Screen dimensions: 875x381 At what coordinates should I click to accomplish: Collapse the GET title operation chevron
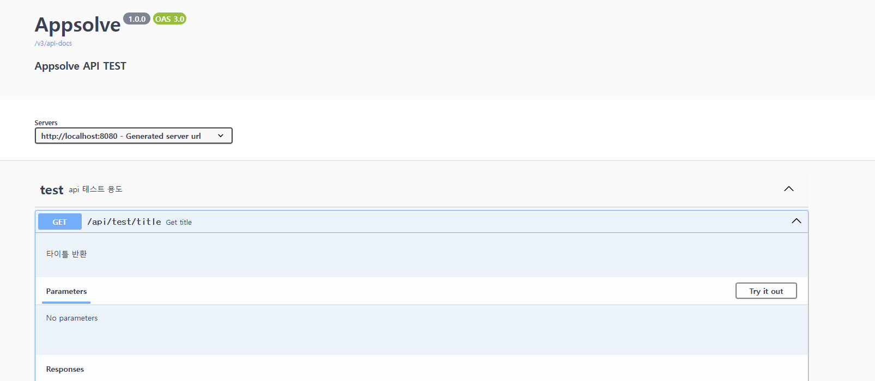797,221
